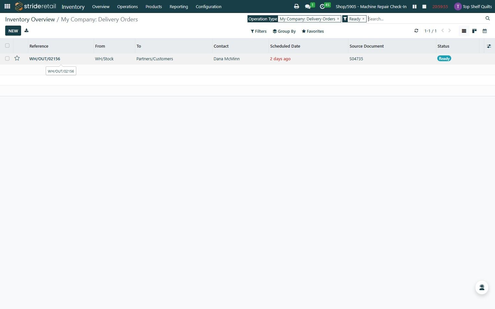Go back to Inventory Overview breadcrumb
The width and height of the screenshot is (495, 309).
point(30,19)
